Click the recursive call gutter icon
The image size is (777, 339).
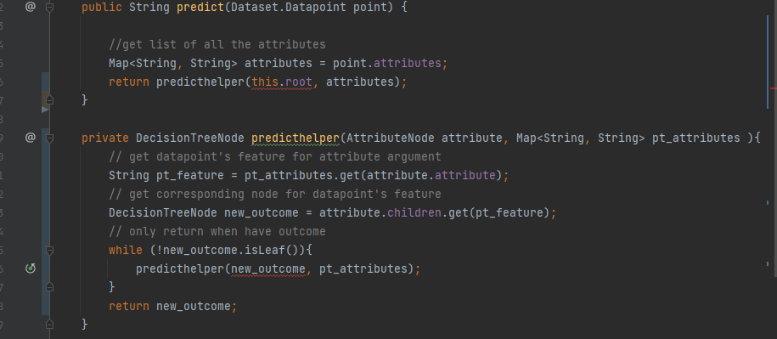31,268
